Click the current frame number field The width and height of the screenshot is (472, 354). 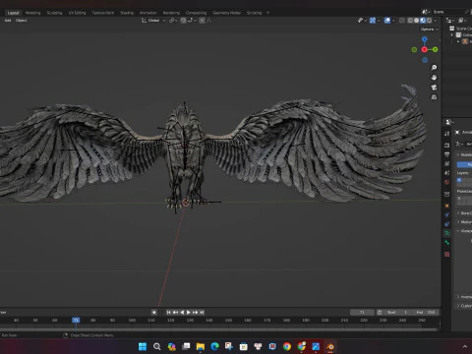362,313
